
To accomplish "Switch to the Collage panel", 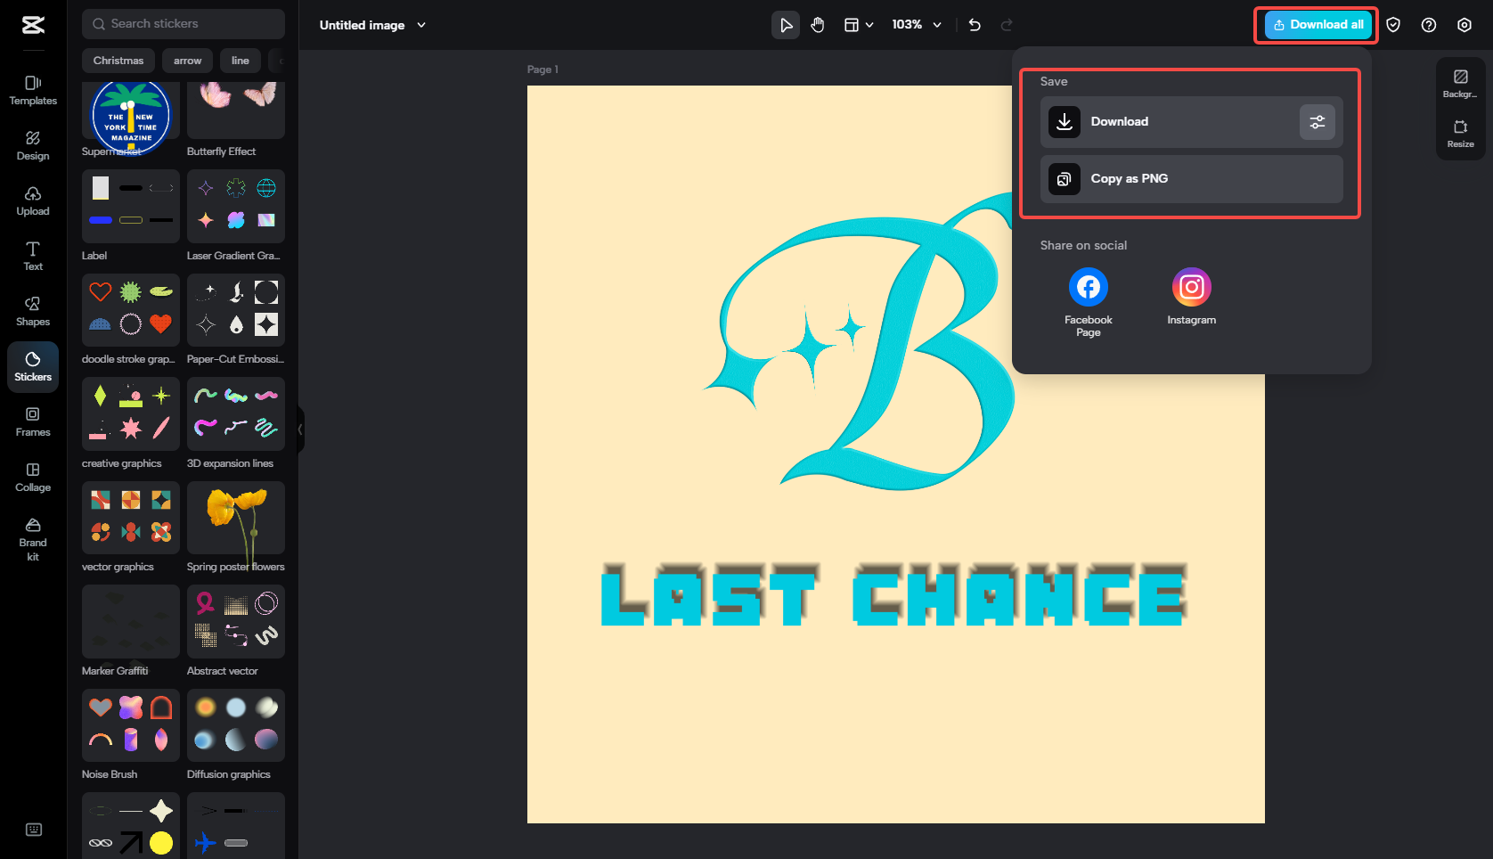I will pyautogui.click(x=32, y=477).
